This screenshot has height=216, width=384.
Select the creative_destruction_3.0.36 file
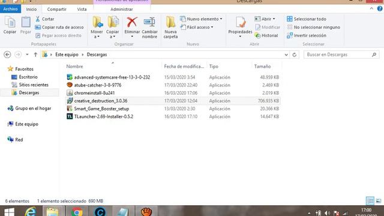tap(101, 101)
